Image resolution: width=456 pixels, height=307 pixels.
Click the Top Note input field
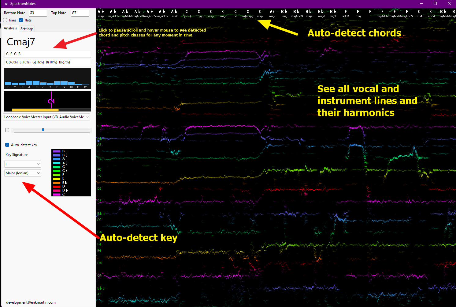coord(80,13)
